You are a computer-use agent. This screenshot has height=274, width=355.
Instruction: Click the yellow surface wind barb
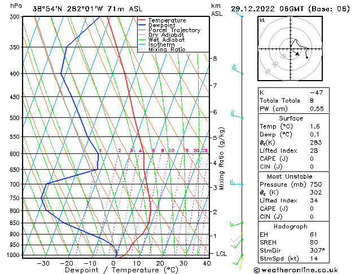[241, 264]
